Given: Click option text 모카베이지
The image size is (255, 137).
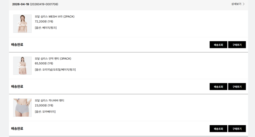Looking at the screenshot, I should pos(49,112).
